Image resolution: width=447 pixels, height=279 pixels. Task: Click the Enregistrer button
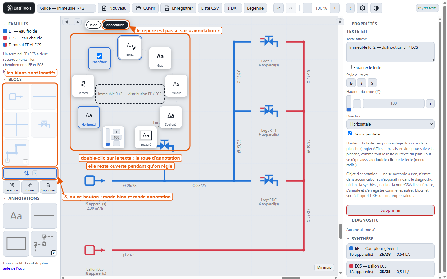[179, 8]
